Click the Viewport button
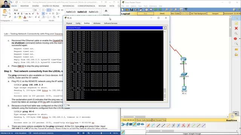The width and height of the screenshot is (241, 135). click(x=215, y=13)
